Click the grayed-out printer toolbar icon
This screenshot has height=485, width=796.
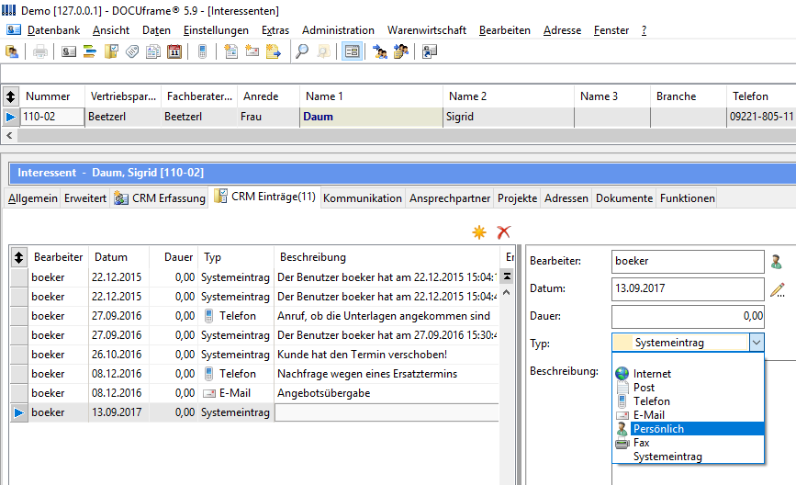coord(40,51)
